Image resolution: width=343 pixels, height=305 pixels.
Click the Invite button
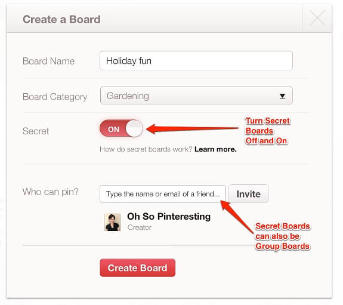click(x=248, y=194)
